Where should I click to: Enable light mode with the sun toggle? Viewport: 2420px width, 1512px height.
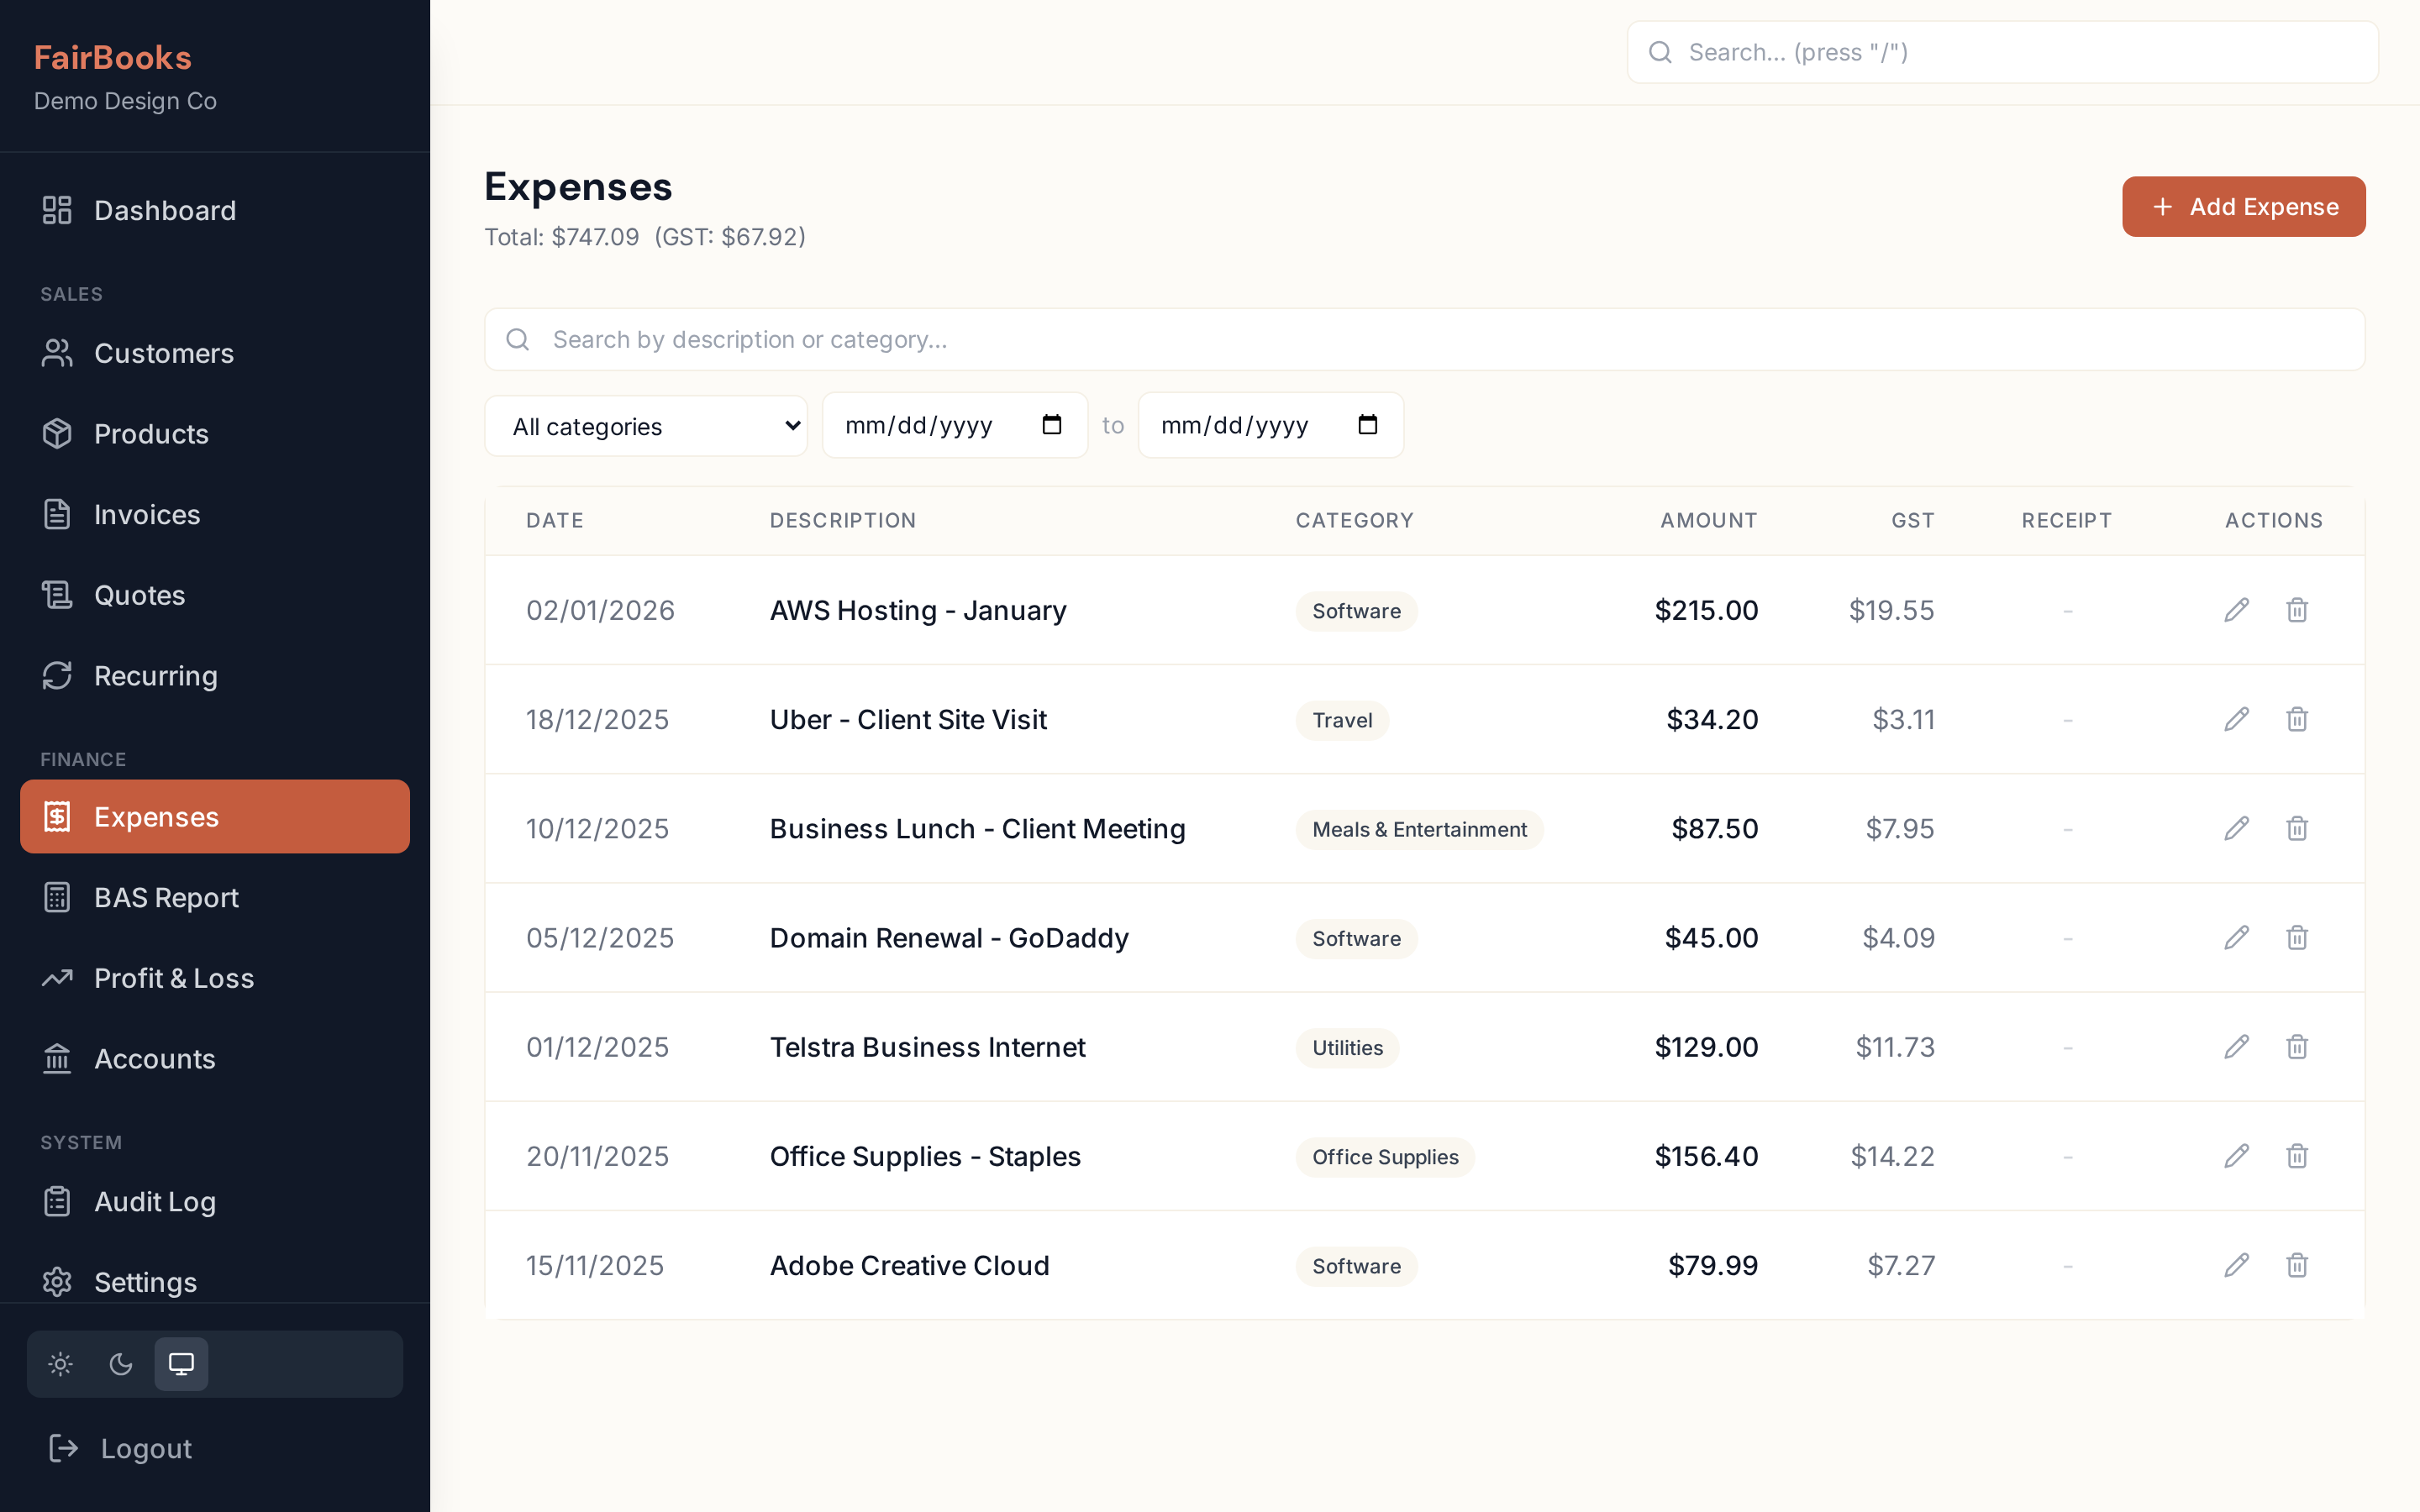point(60,1364)
